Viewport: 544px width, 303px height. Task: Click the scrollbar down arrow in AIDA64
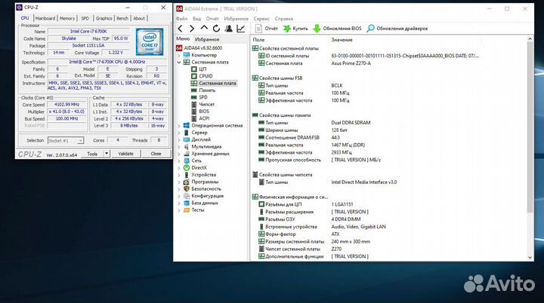click(x=530, y=257)
